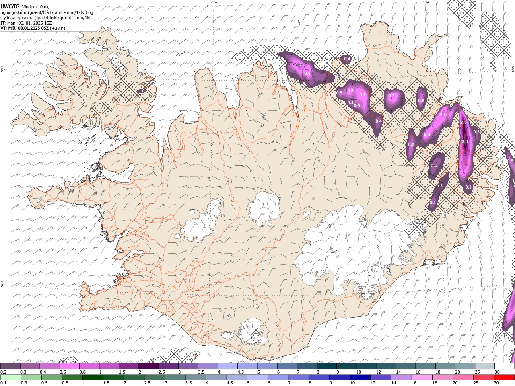Click the "Vindur (10m)" caption text
This screenshot has height=386, width=515.
click(x=36, y=7)
